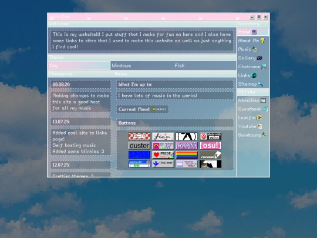Open the red checkered site badge
The image size is (317, 238).
[x=139, y=136]
